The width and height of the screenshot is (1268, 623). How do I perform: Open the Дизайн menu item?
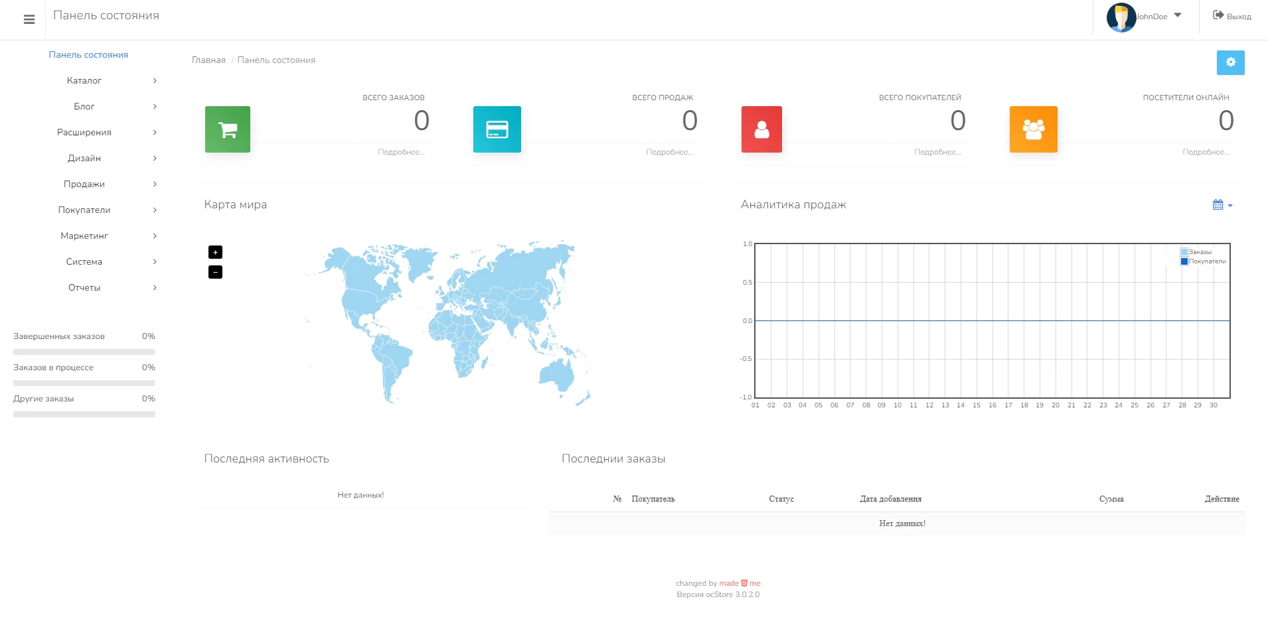84,158
